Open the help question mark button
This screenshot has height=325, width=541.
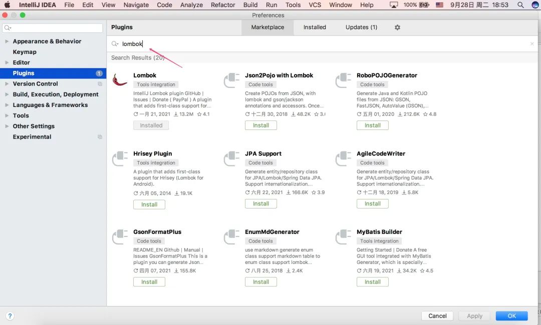(10, 315)
